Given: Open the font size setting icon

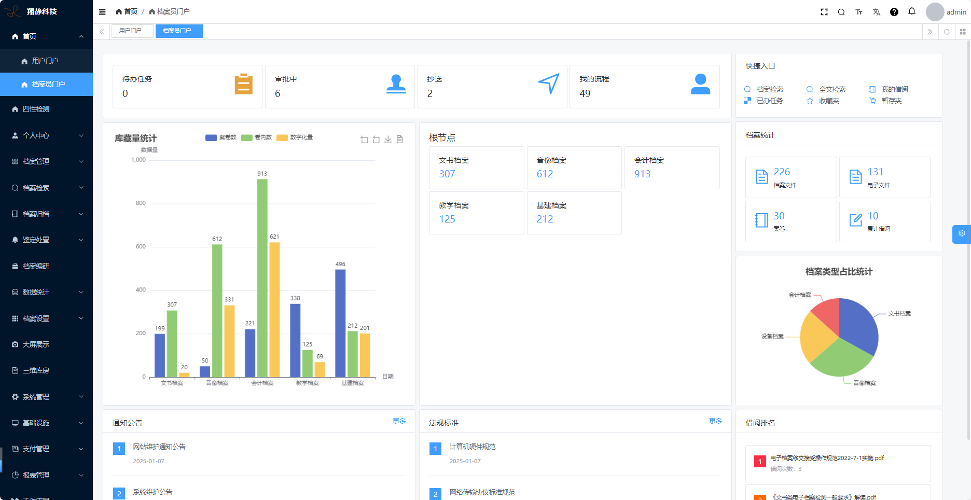Looking at the screenshot, I should coord(859,12).
